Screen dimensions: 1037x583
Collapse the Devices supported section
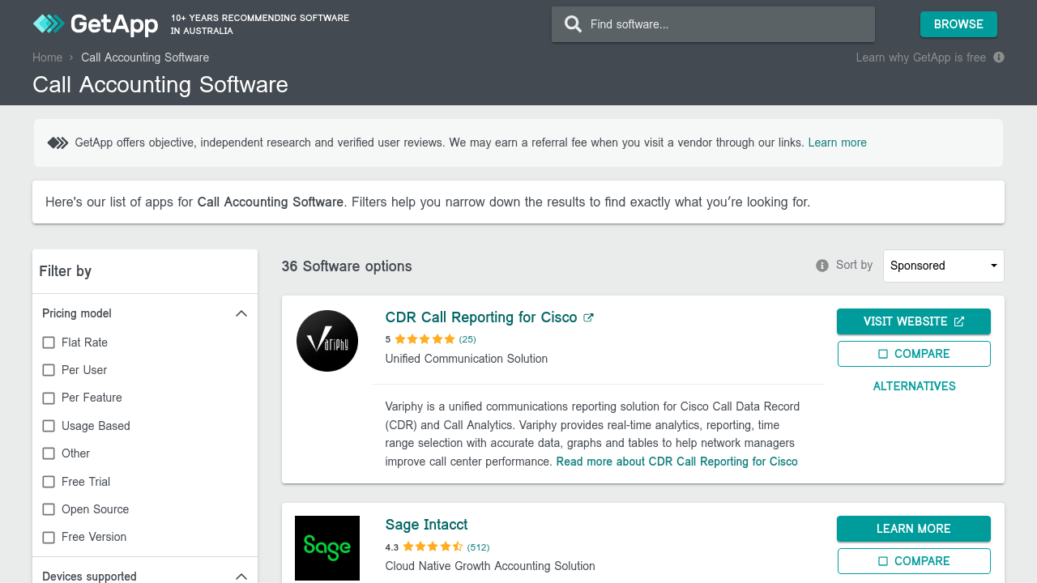241,577
